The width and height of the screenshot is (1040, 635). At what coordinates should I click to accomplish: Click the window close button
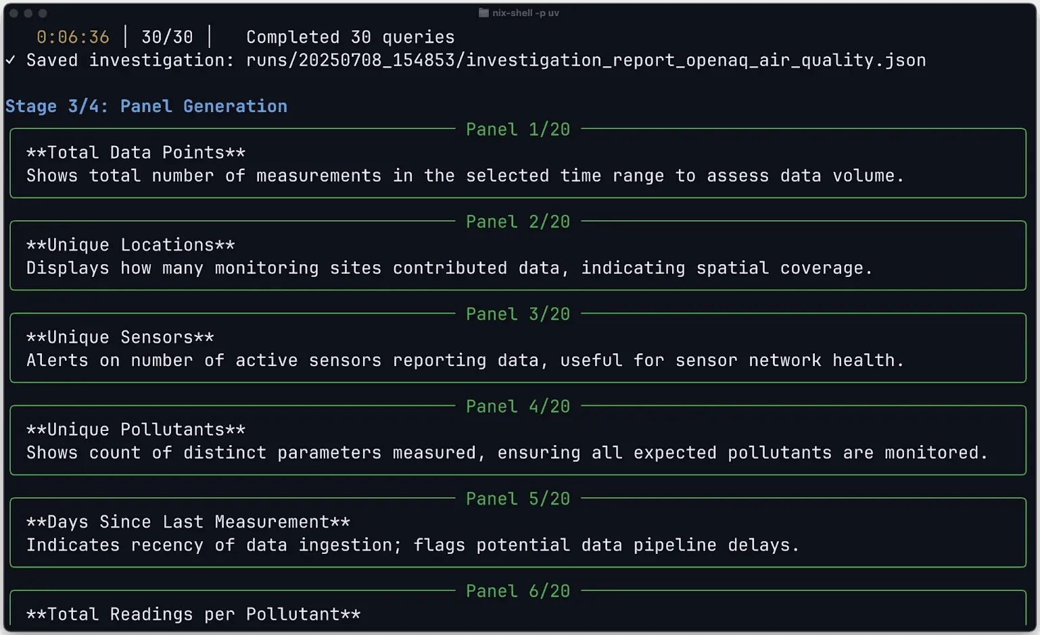tap(14, 14)
